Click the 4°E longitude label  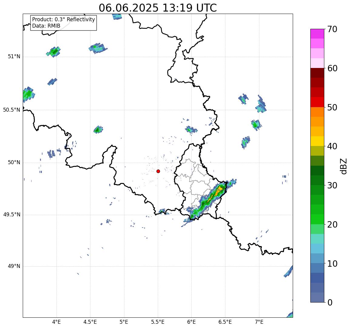click(x=56, y=322)
